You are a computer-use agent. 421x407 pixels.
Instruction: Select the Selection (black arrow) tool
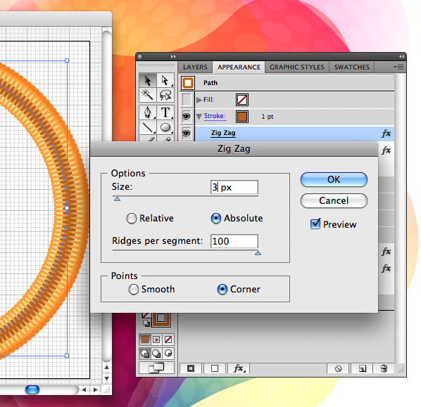tap(148, 80)
